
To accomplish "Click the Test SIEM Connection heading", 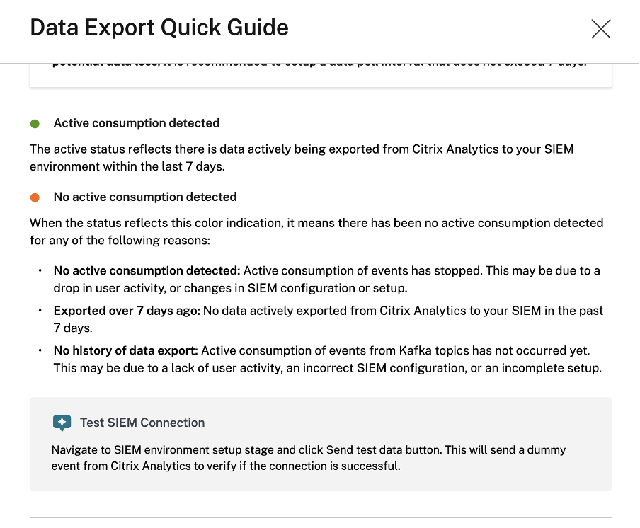I will click(142, 423).
